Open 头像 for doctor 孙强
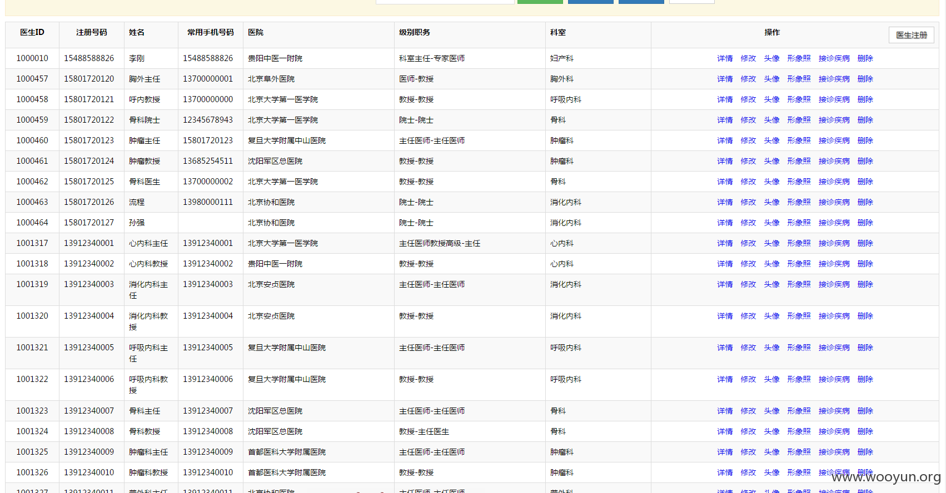 pyautogui.click(x=771, y=223)
